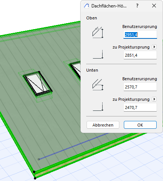Expand the Unten zu Projektursprung arrow menu
The width and height of the screenshot is (163, 181).
pyautogui.click(x=154, y=99)
